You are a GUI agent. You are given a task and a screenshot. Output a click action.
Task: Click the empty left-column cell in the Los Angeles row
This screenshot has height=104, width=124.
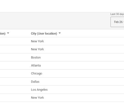[15, 90]
